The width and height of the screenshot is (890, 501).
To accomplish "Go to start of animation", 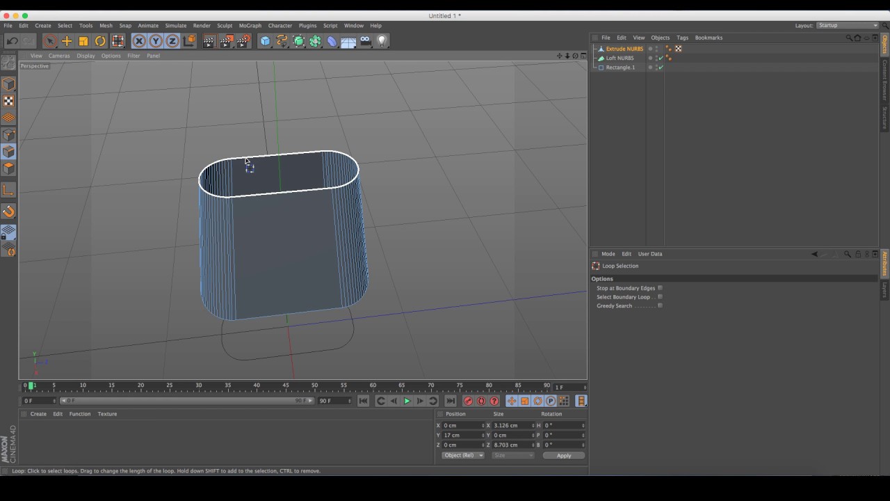I will 363,401.
